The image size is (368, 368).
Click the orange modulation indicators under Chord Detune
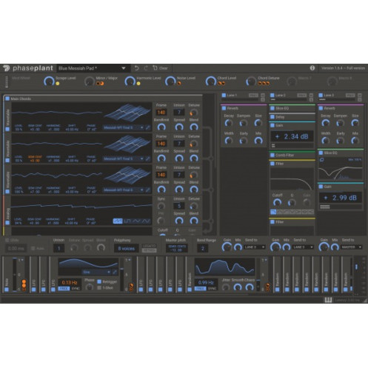tap(264, 84)
